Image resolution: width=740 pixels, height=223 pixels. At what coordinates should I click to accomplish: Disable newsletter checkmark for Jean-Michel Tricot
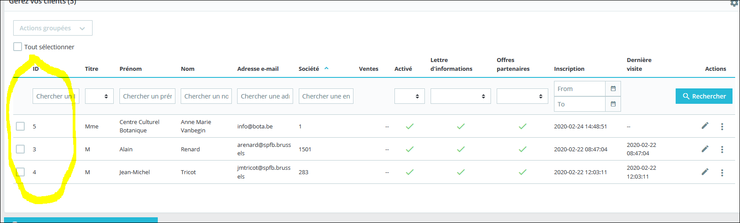pyautogui.click(x=461, y=172)
